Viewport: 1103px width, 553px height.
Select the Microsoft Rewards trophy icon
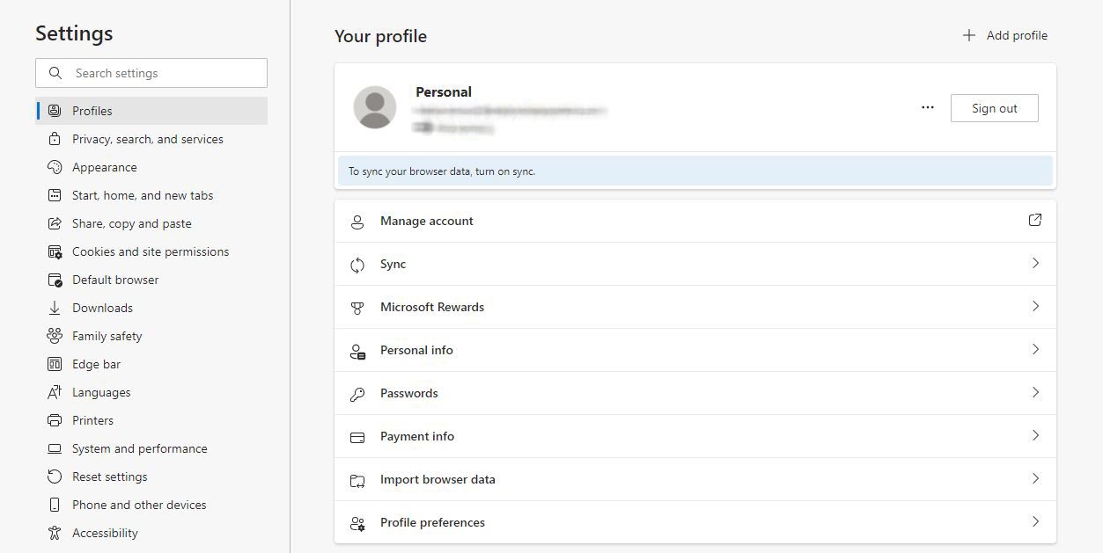tap(357, 307)
